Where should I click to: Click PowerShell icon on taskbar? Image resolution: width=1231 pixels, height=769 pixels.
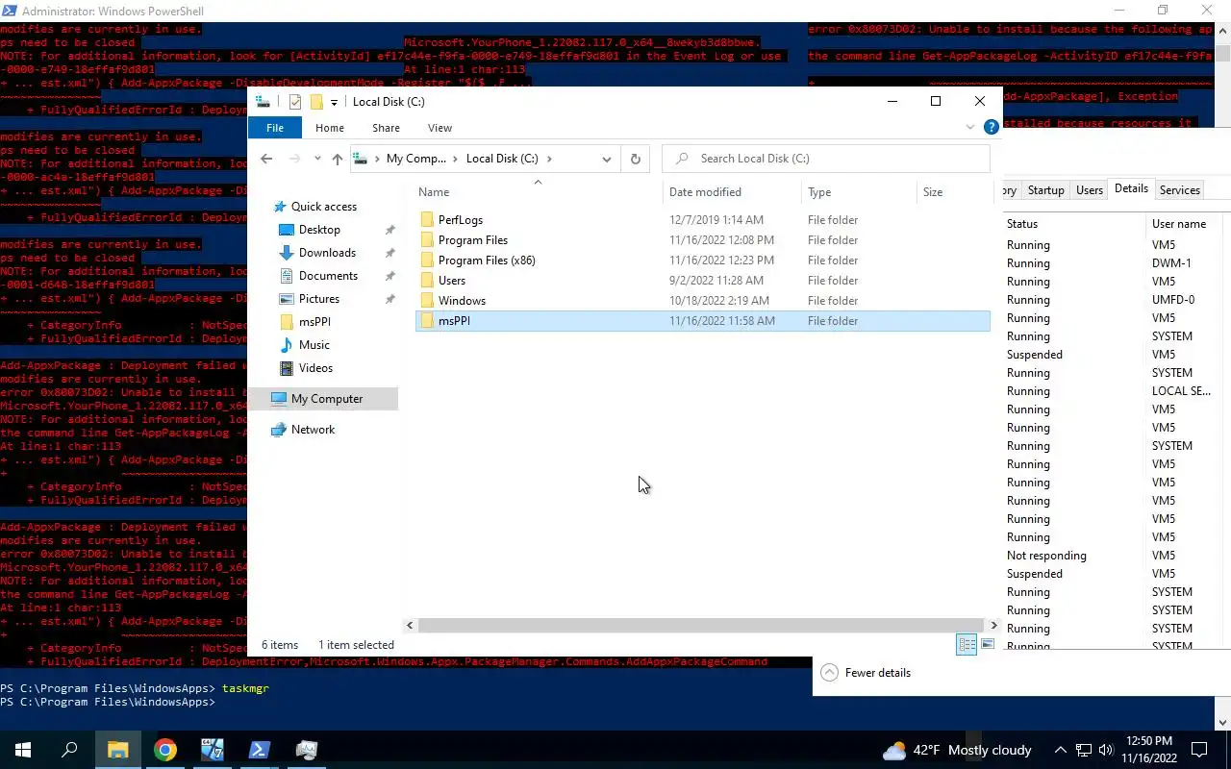[260, 750]
